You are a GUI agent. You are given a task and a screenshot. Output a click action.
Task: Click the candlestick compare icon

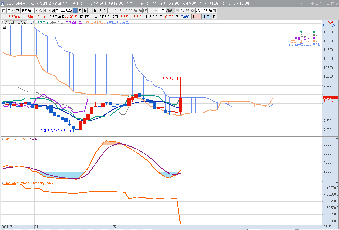(178, 11)
